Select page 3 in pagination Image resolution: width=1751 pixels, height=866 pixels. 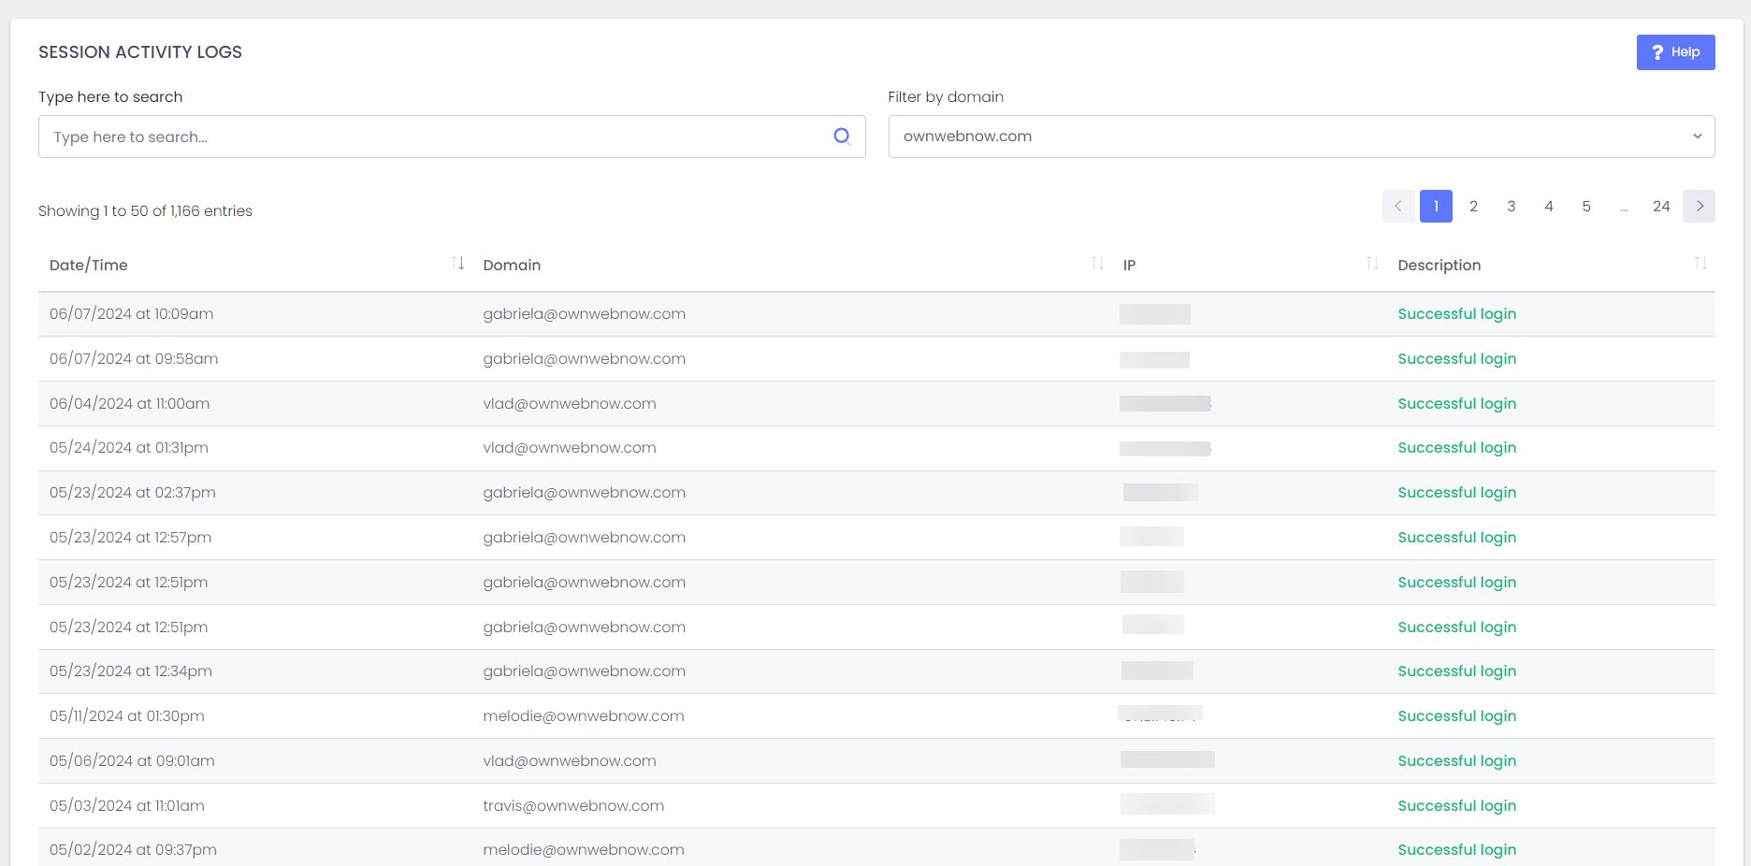click(1511, 206)
